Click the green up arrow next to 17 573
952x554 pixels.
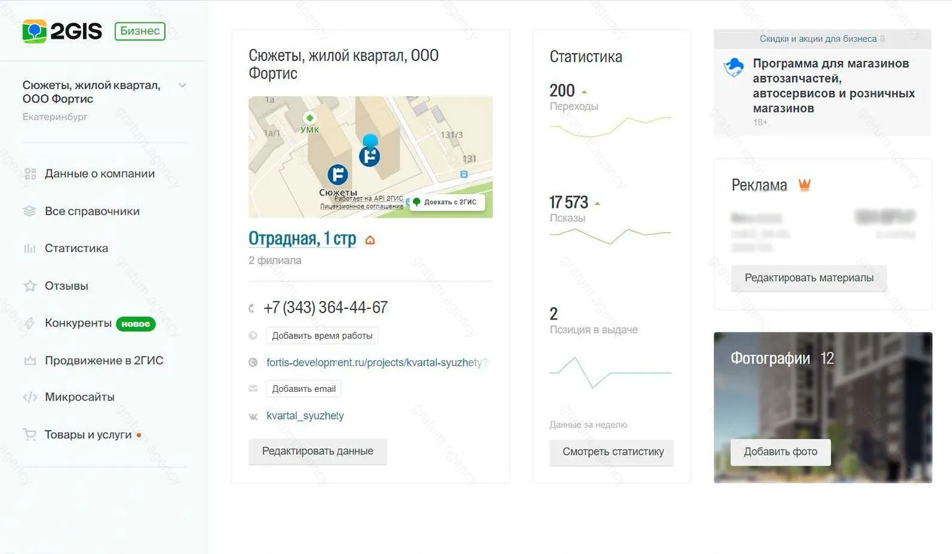pyautogui.click(x=597, y=203)
